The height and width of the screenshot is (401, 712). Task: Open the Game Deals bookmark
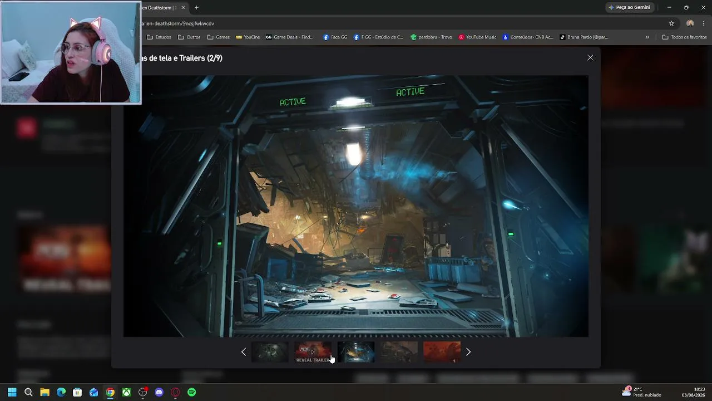pyautogui.click(x=290, y=37)
